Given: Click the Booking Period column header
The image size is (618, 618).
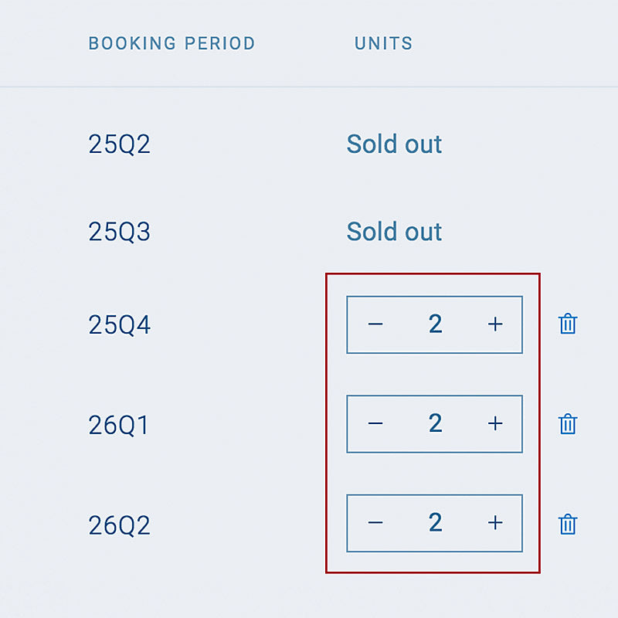Looking at the screenshot, I should click(x=171, y=43).
